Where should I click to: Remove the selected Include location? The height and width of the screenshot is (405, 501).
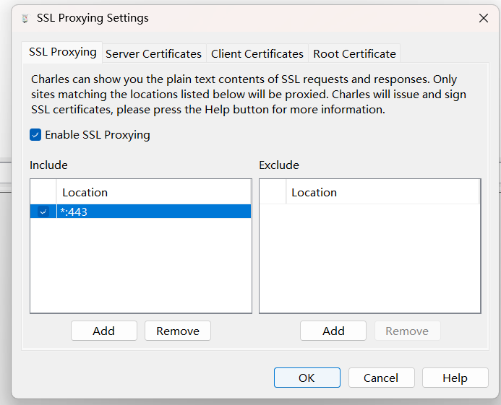point(178,331)
